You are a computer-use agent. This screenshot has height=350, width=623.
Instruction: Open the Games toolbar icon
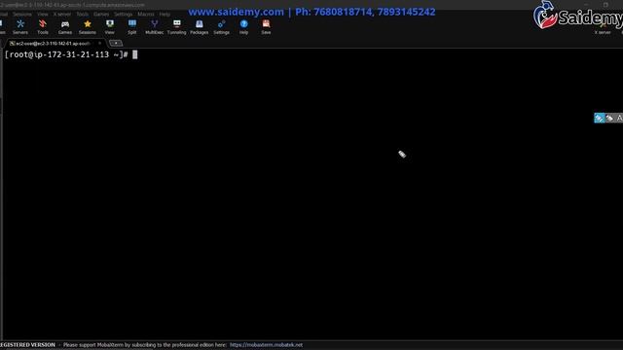[x=65, y=27]
